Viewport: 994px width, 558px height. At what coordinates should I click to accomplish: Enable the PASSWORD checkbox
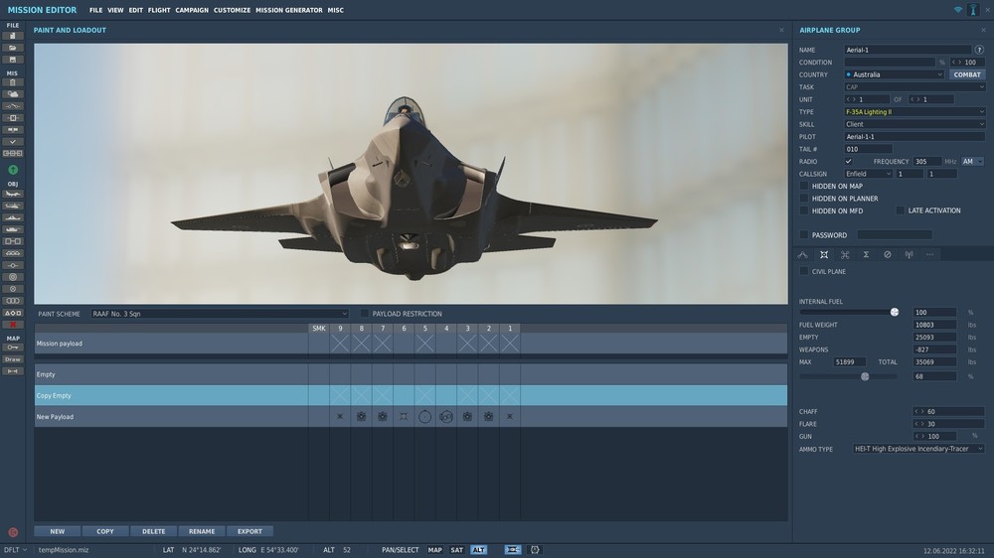tap(804, 235)
